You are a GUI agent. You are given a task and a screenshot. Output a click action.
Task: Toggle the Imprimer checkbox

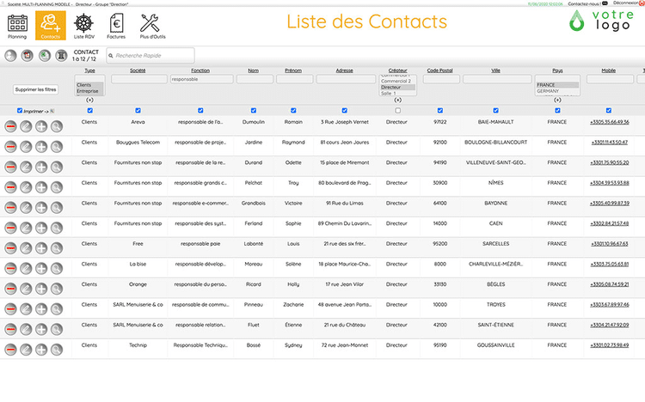coord(19,111)
